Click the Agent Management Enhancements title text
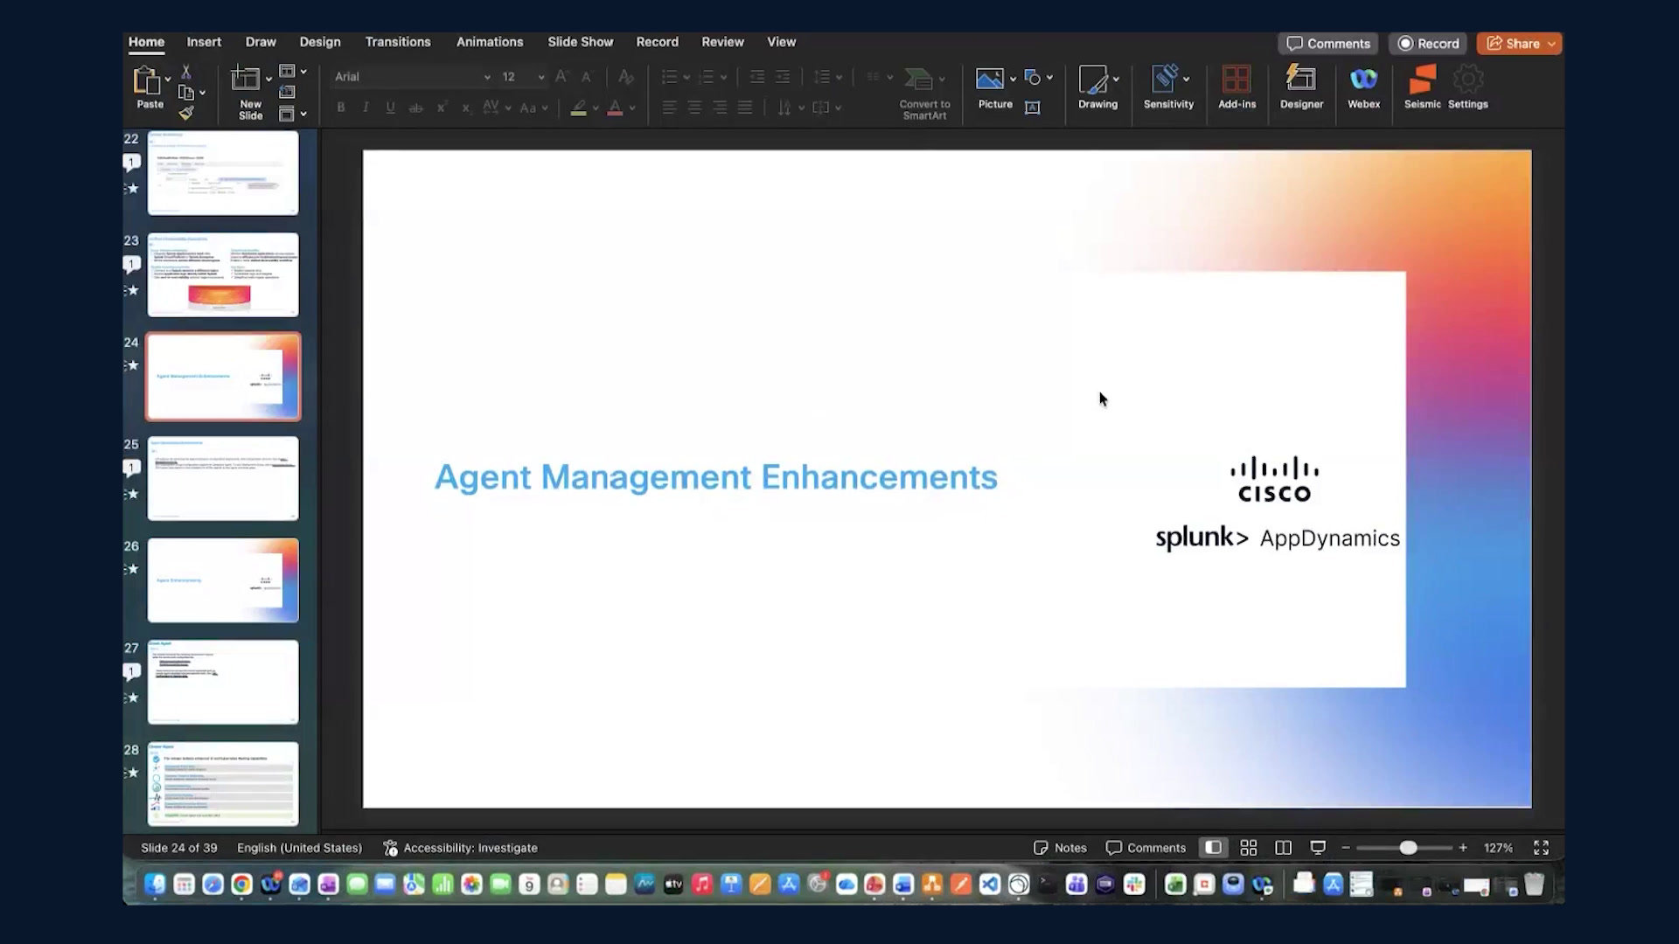This screenshot has width=1679, height=944. [x=716, y=477]
